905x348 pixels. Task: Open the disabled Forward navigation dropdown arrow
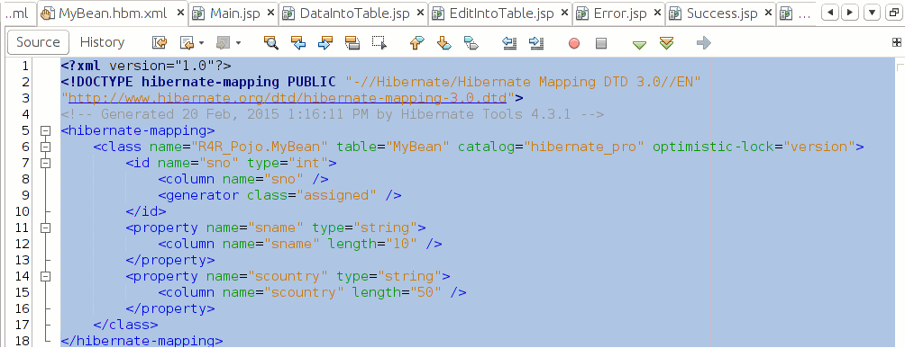pos(238,42)
